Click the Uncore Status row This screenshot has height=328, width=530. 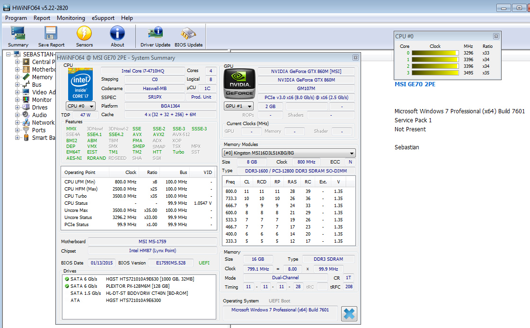click(x=139, y=217)
